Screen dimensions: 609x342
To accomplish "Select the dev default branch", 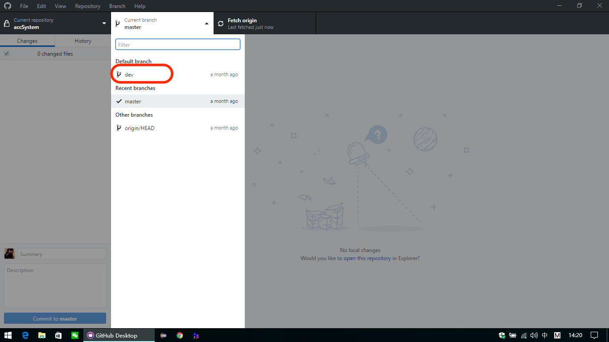I will pyautogui.click(x=178, y=74).
